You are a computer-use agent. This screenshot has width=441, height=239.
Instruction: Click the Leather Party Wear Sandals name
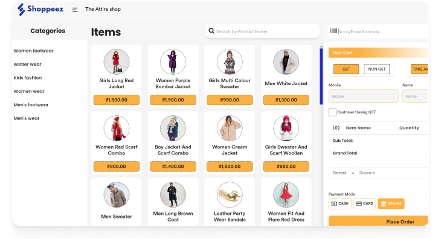pos(230,217)
